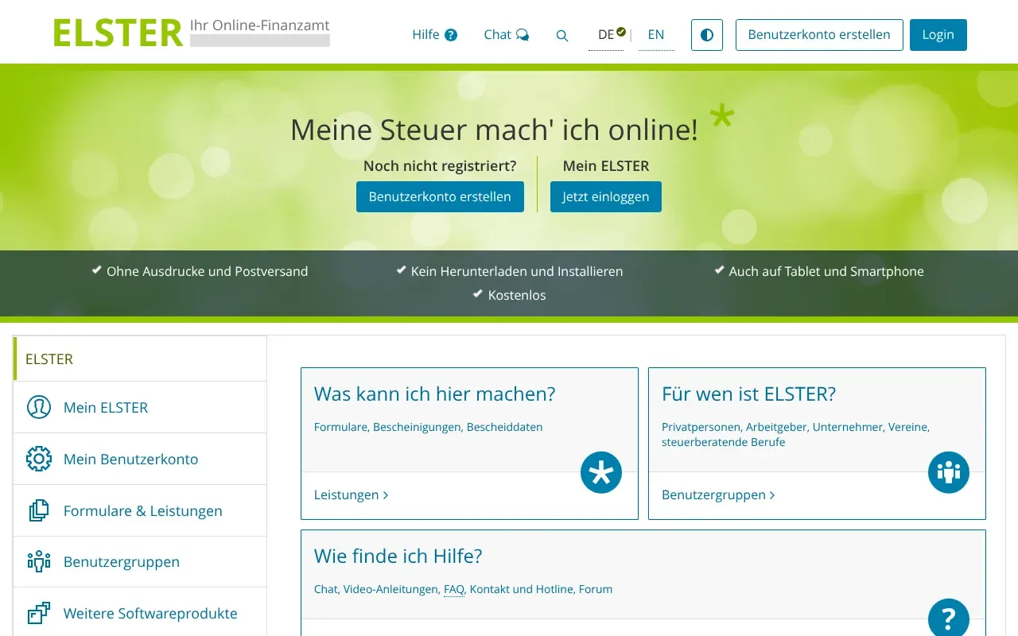This screenshot has width=1018, height=636.
Task: Click the person icon next to Mein ELSTER
Action: [x=39, y=407]
